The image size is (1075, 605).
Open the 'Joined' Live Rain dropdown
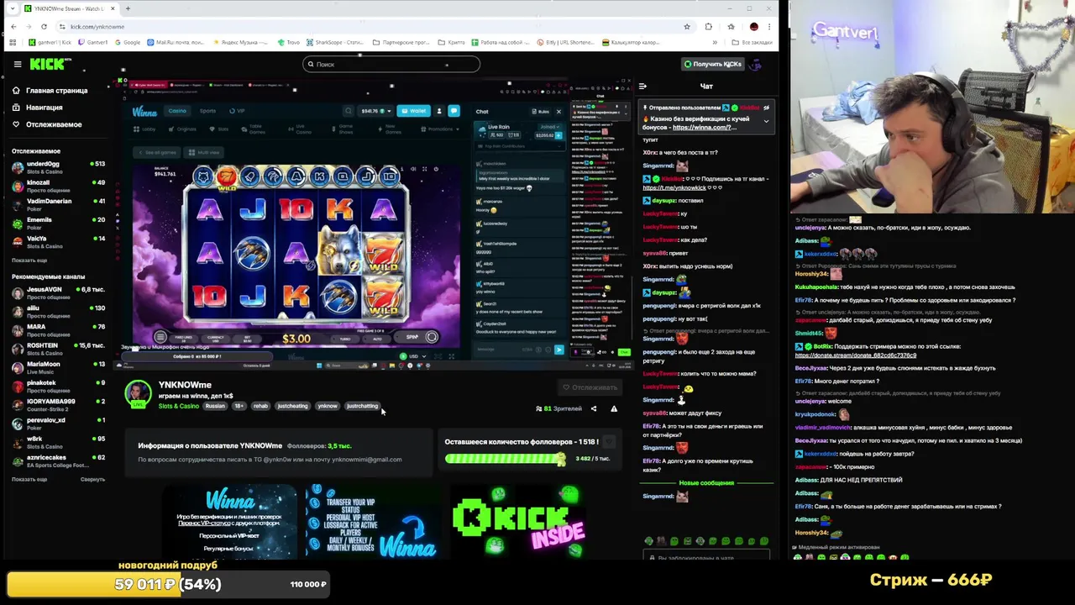click(x=549, y=127)
